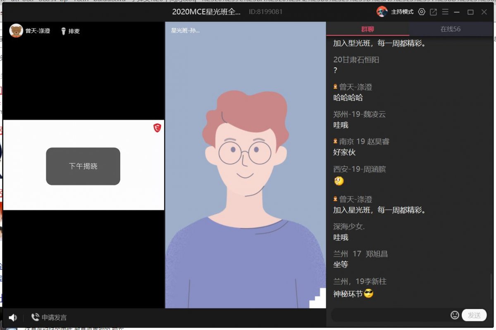
Task: Click the bear avatar of 曾天-涤澄
Action: click(x=16, y=31)
